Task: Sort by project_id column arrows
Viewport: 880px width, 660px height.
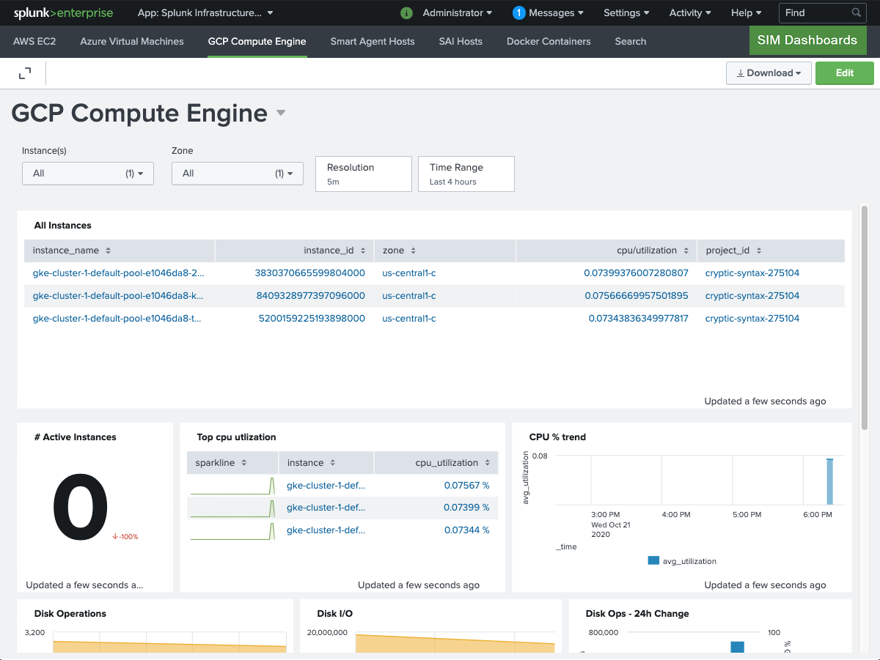Action: tap(758, 251)
